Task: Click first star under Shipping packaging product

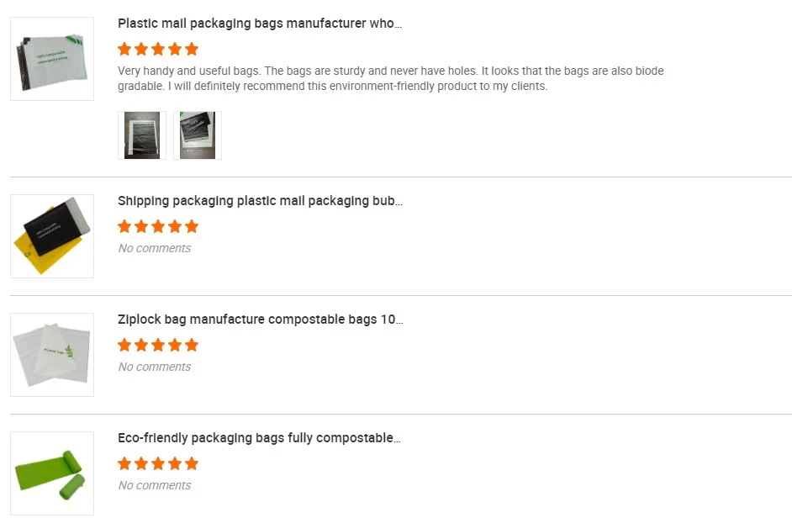Action: (x=124, y=226)
